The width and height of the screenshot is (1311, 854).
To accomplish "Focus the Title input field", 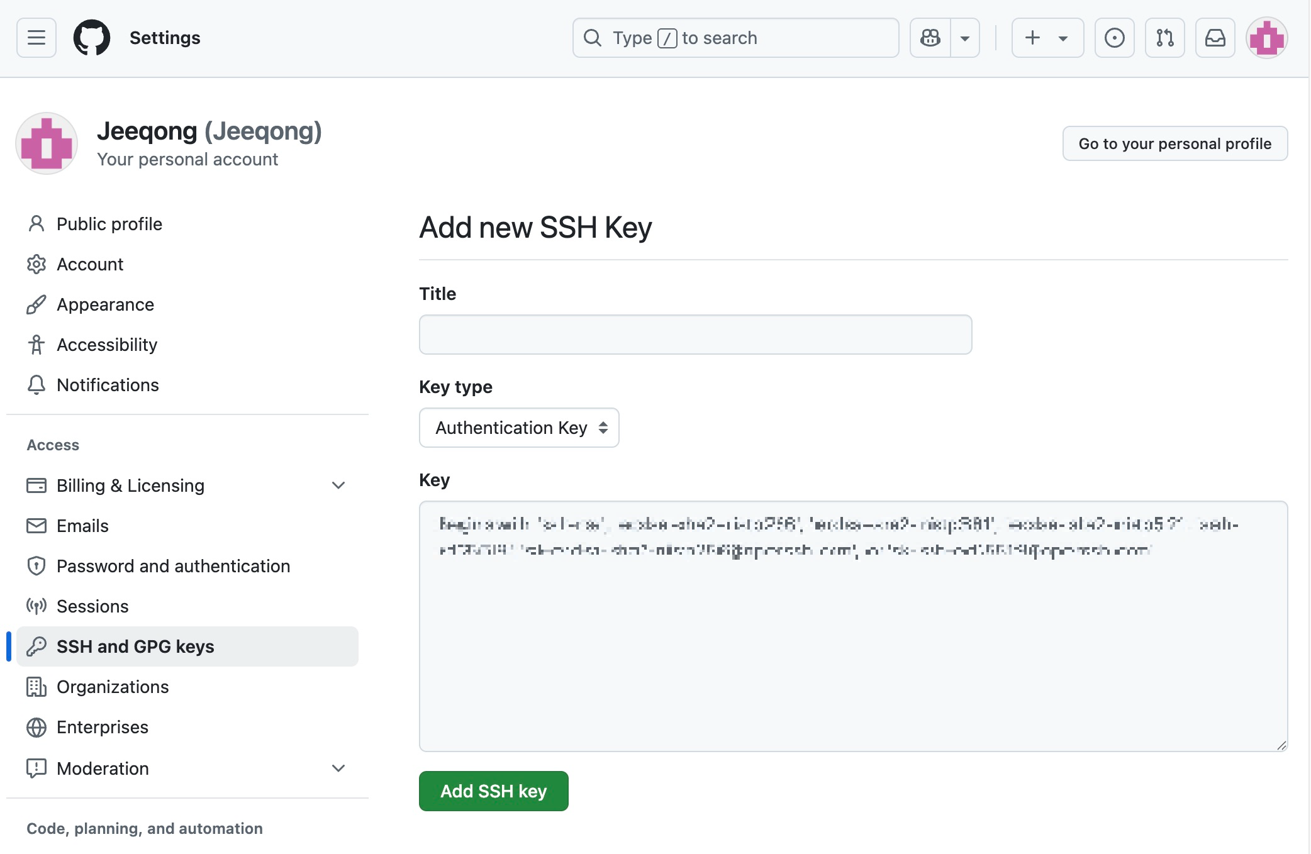I will tap(695, 335).
